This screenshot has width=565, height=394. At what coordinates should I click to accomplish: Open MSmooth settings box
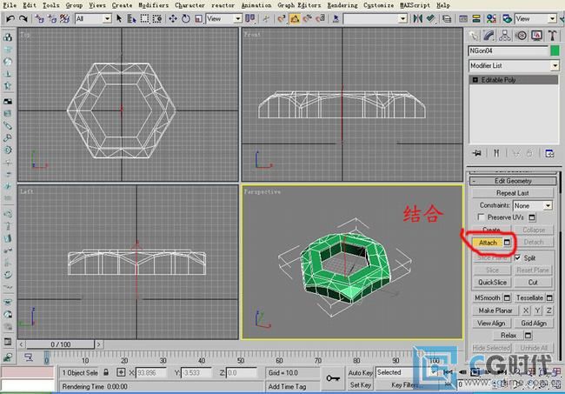pos(507,297)
